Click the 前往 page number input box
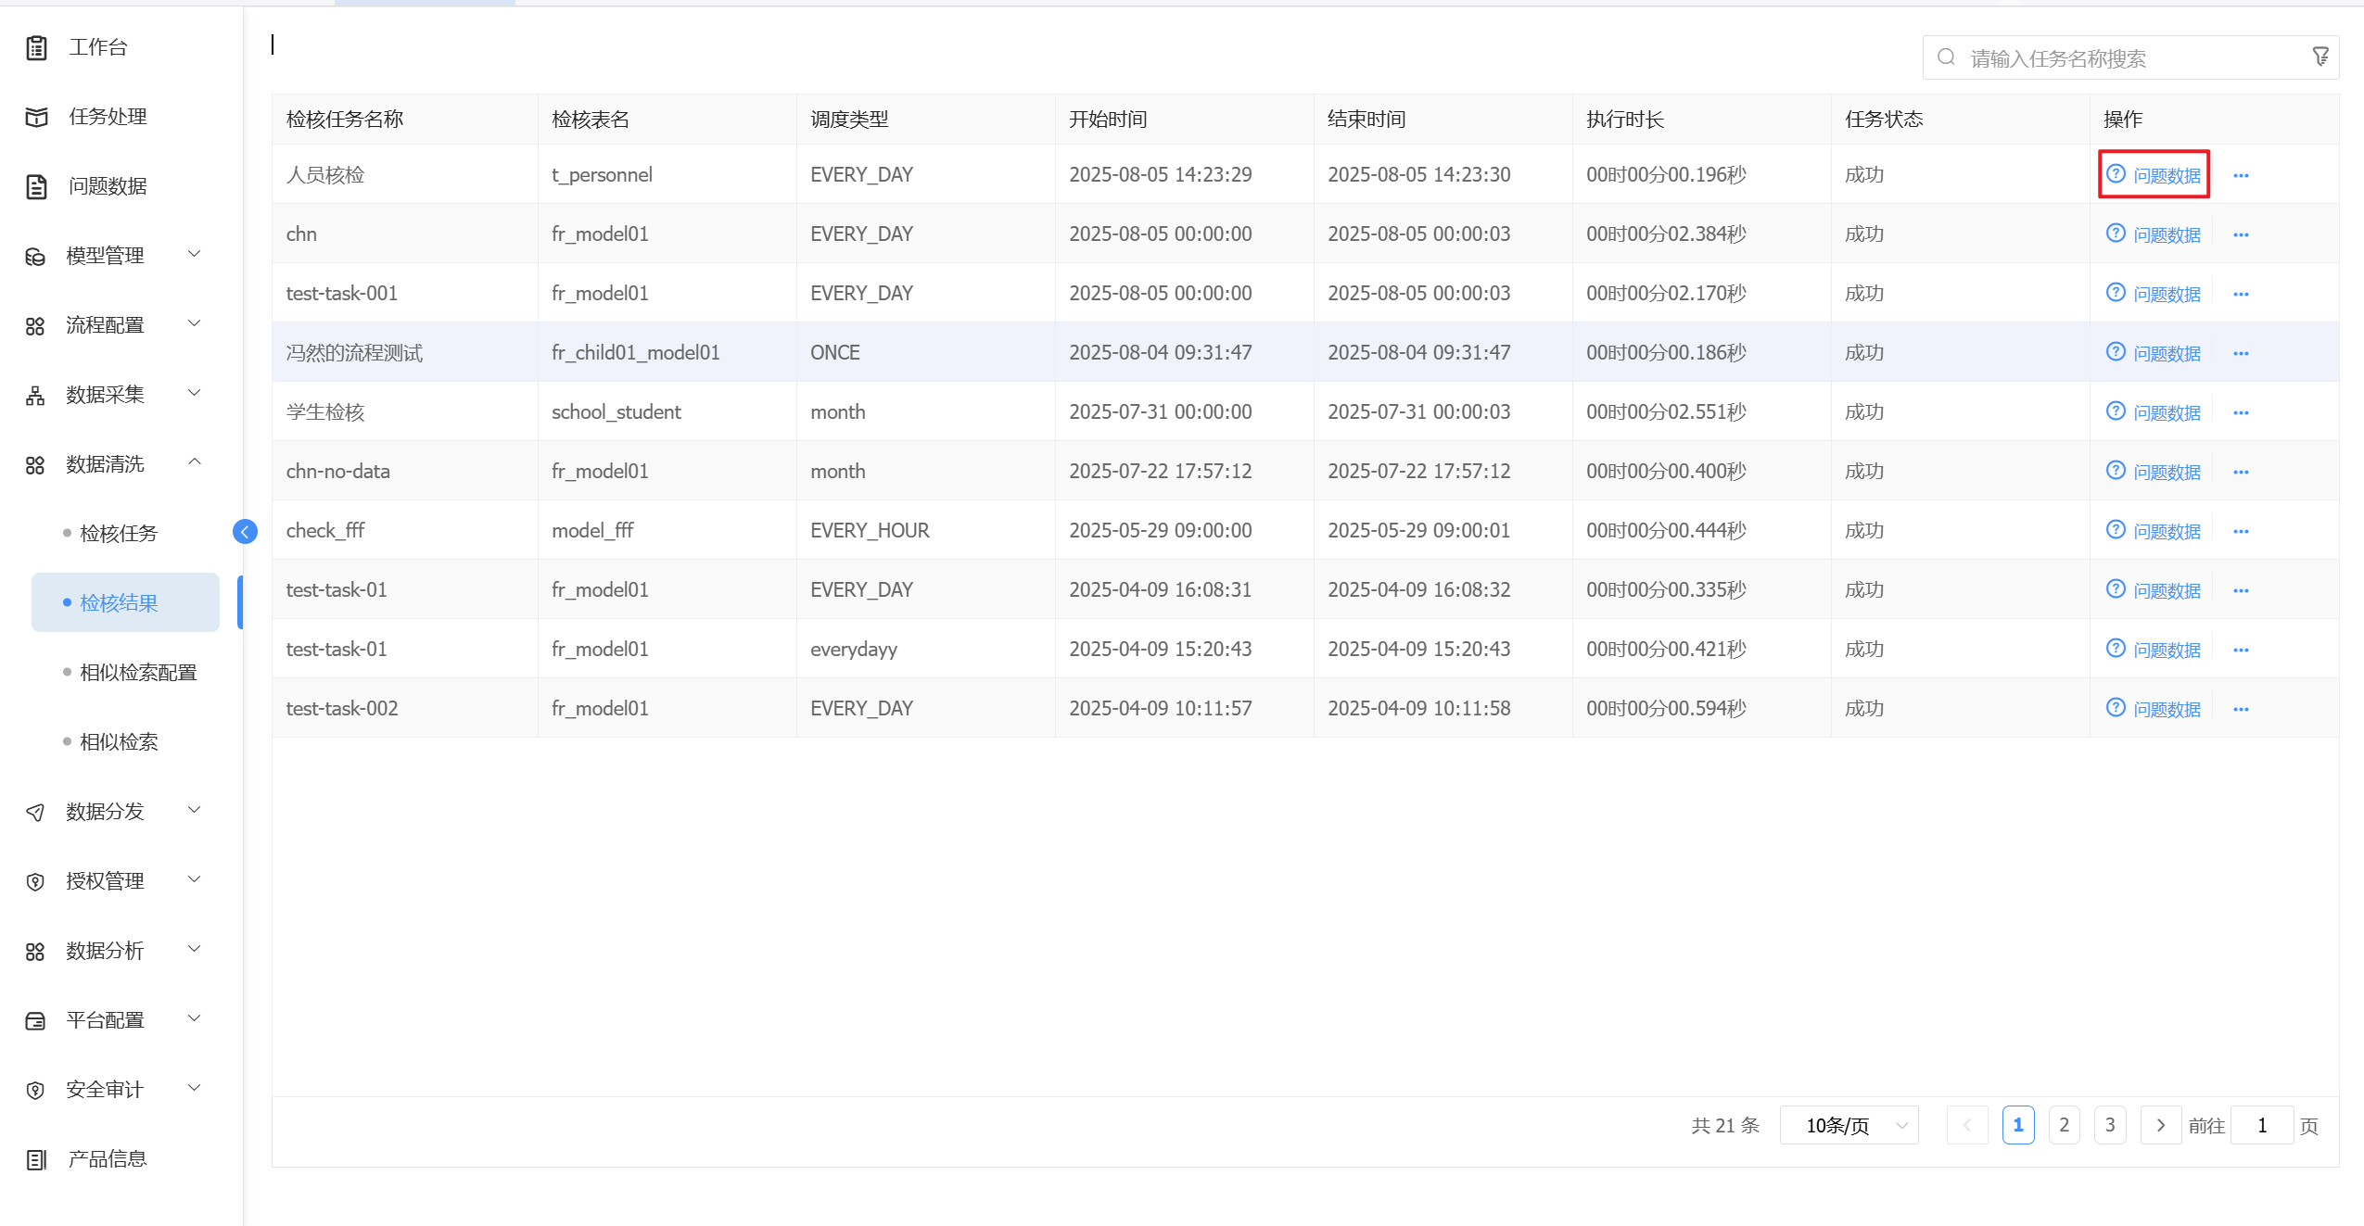Viewport: 2364px width, 1226px height. click(x=2260, y=1125)
